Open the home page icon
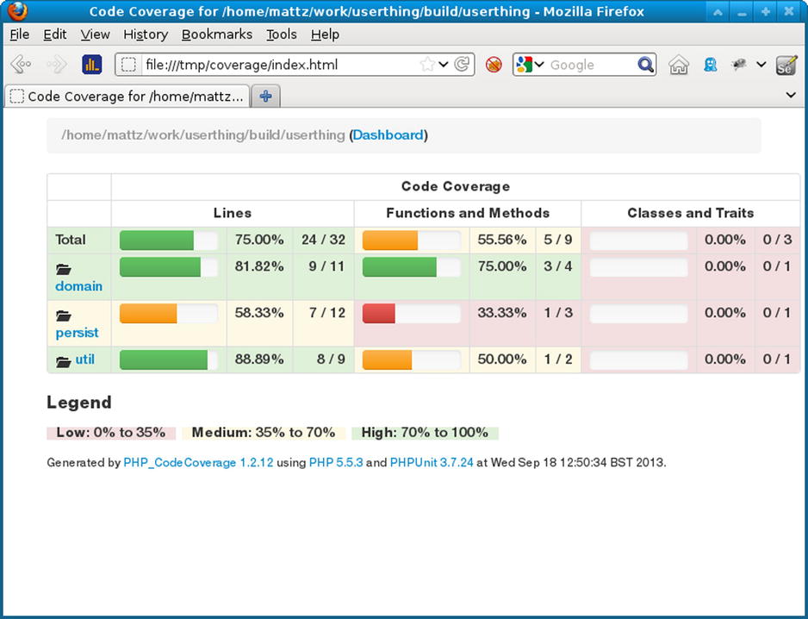The height and width of the screenshot is (619, 808). click(x=679, y=65)
